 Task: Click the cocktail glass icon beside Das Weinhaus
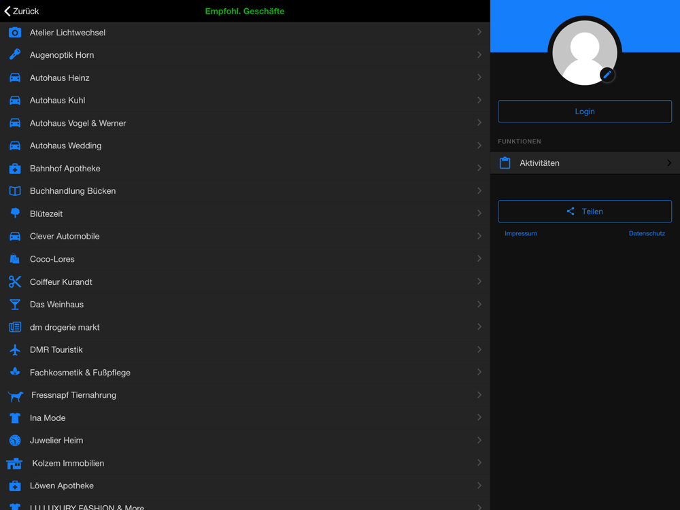click(x=15, y=305)
